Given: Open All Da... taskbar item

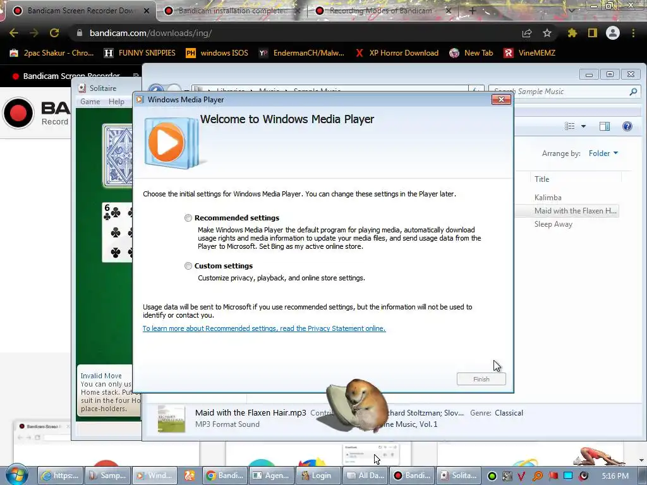Looking at the screenshot, I should (366, 476).
